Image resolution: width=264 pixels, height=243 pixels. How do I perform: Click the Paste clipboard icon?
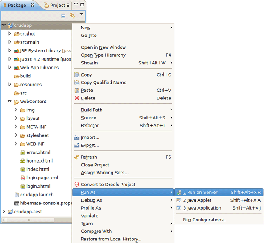77,91
